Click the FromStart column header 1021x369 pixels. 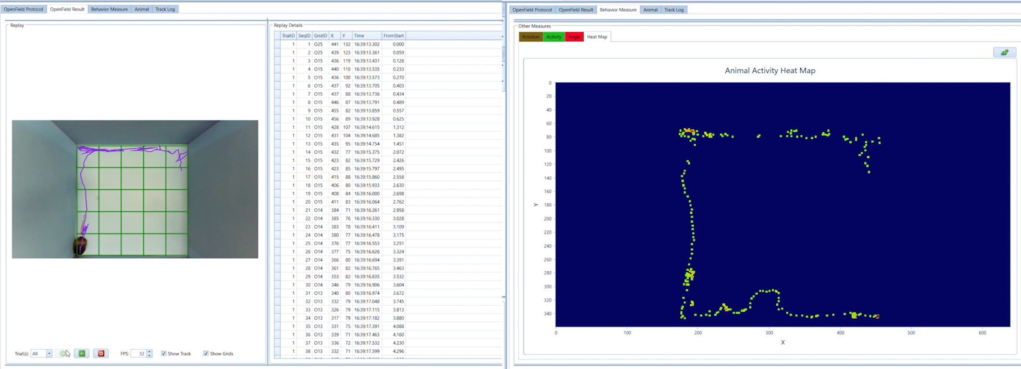[394, 36]
